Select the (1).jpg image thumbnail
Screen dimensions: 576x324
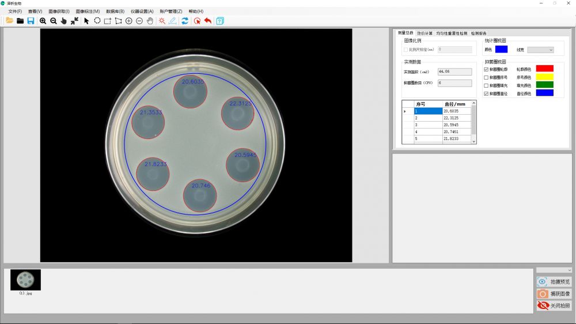(25, 280)
